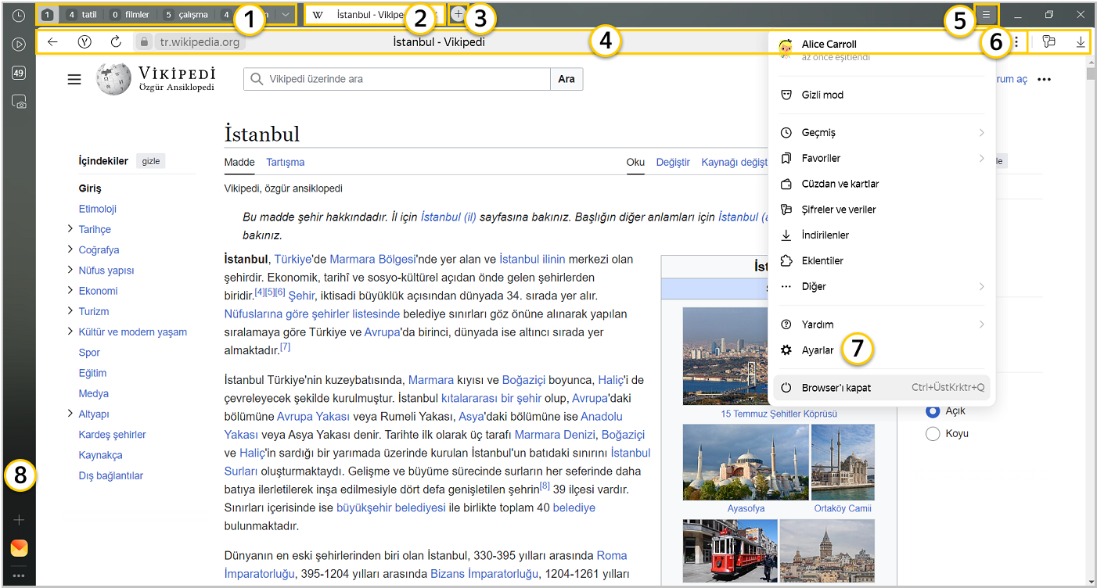Viewport: 1097px width, 588px height.
Task: Hide table of contents with gizle
Action: 150,161
